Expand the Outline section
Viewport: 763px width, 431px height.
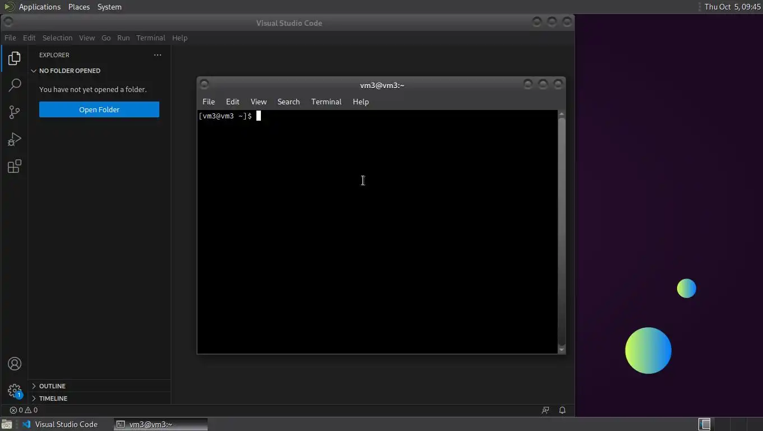100,386
